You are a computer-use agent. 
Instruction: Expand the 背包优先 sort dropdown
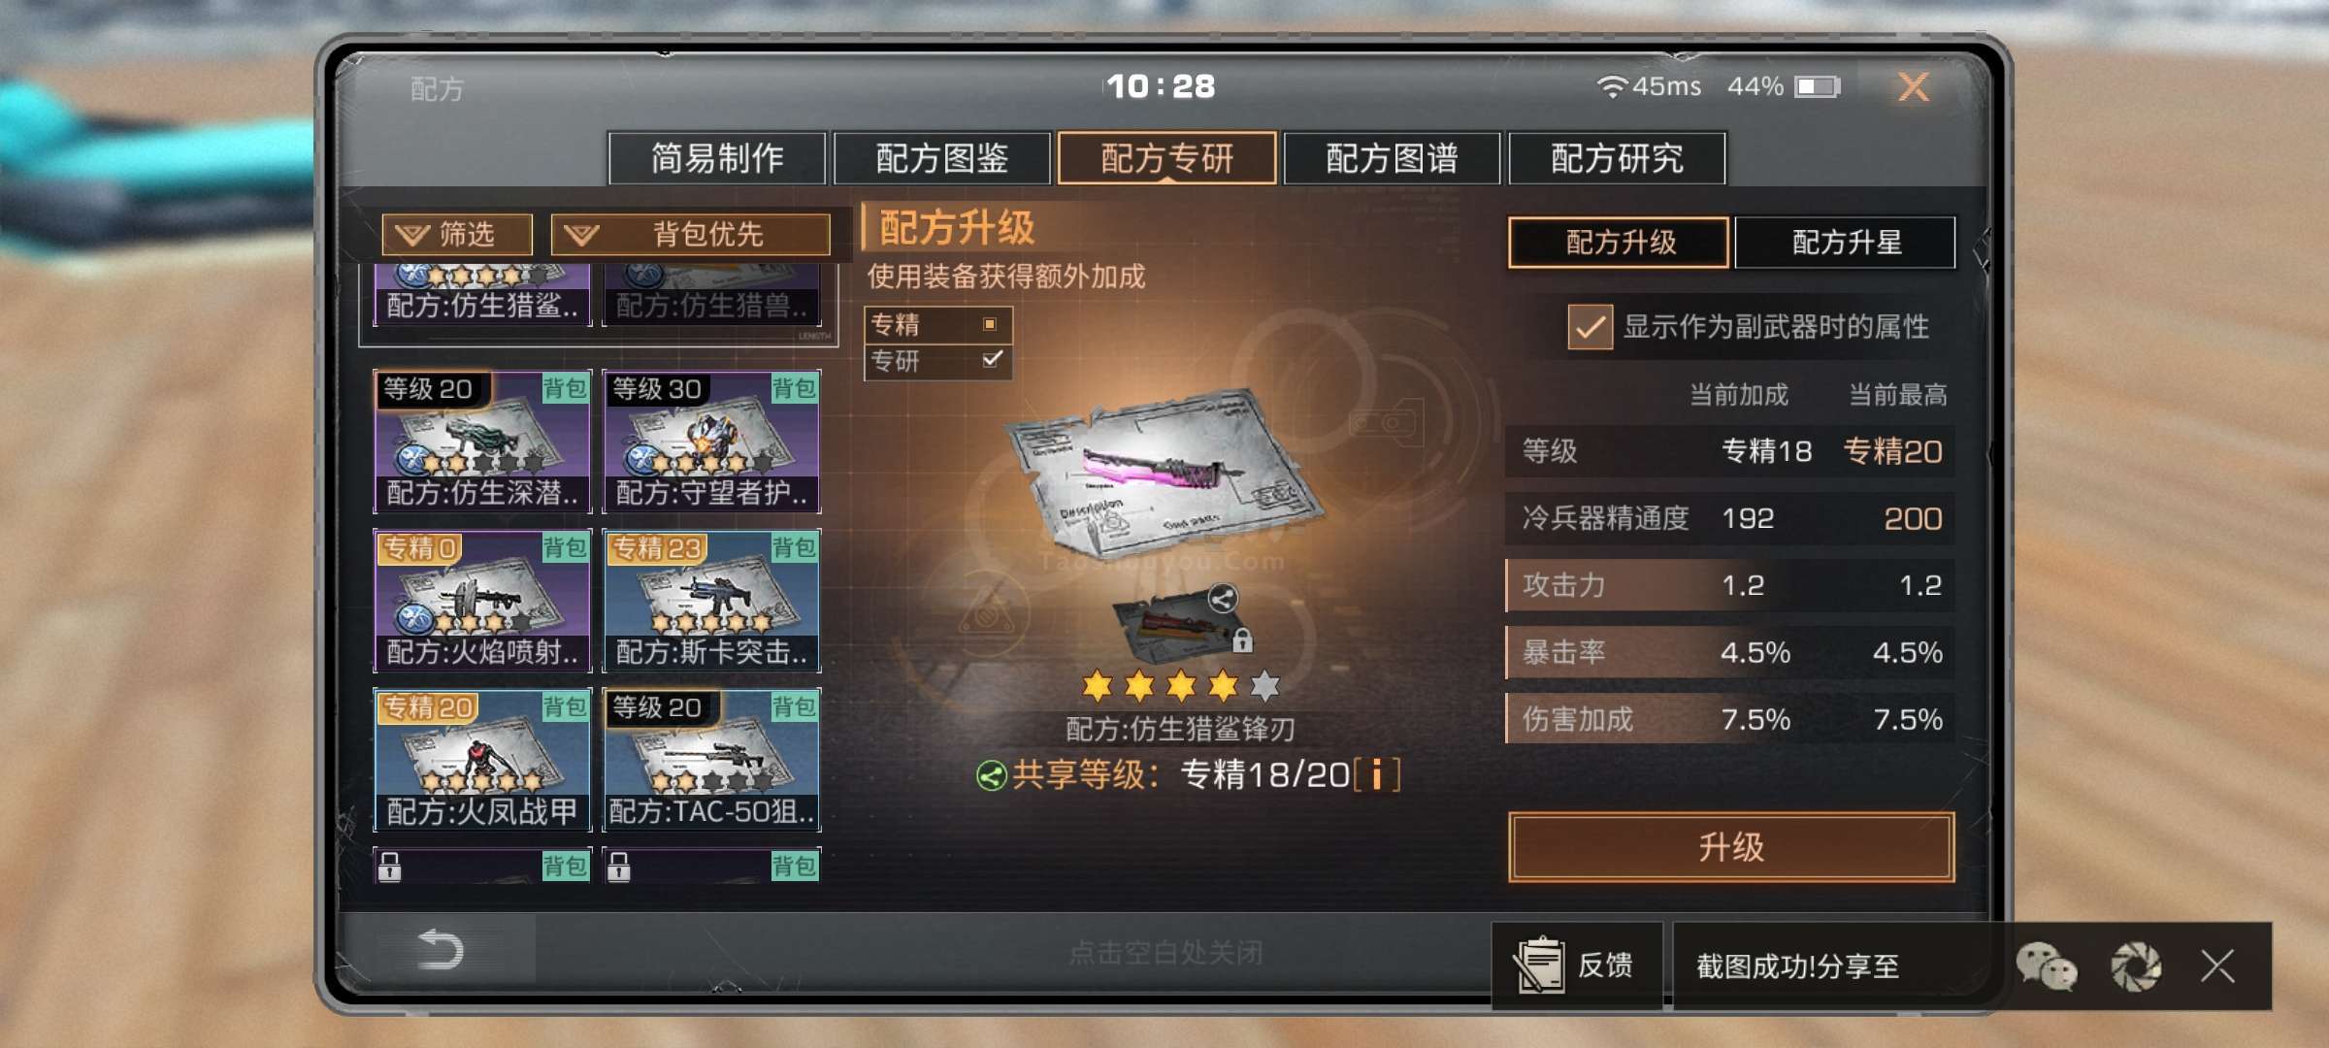coord(690,234)
